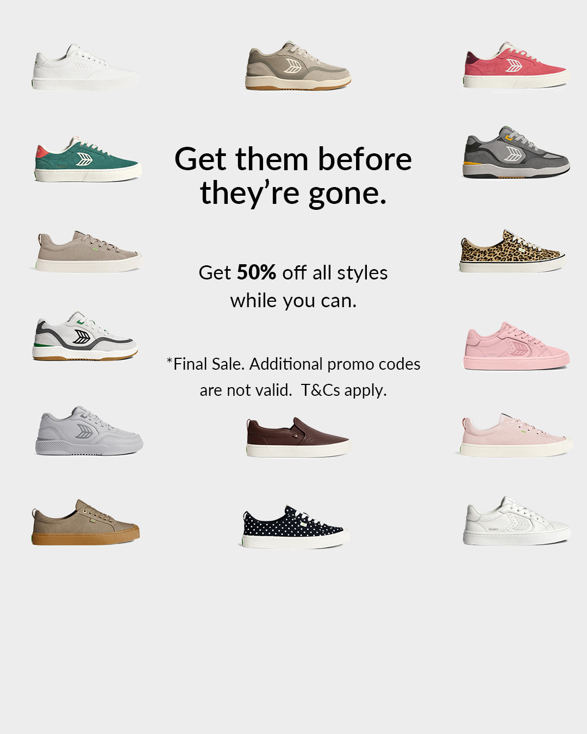This screenshot has height=734, width=587.
Task: Click the 'Get 50% off all styles' text
Action: pyautogui.click(x=293, y=272)
